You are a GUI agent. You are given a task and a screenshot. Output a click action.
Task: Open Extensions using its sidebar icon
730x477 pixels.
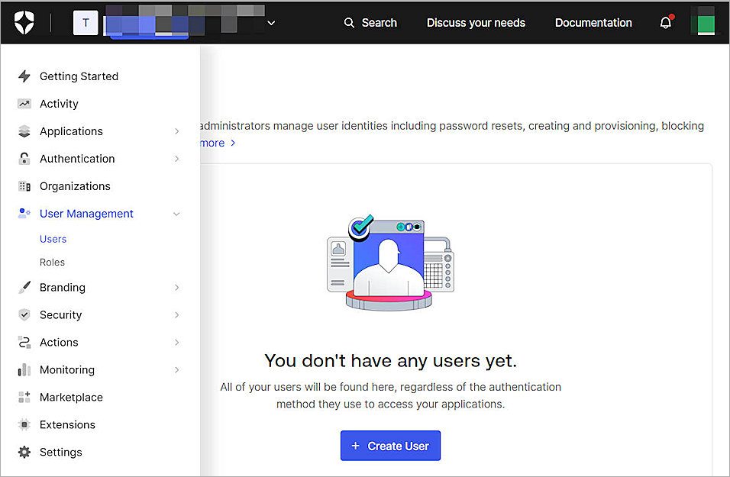(x=24, y=424)
